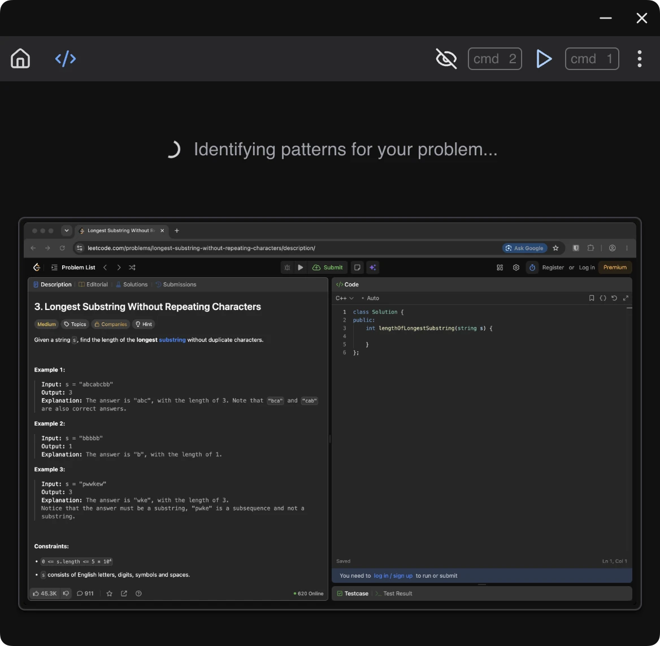660x646 pixels.
Task: Switch to the Description tab
Action: pyautogui.click(x=53, y=285)
